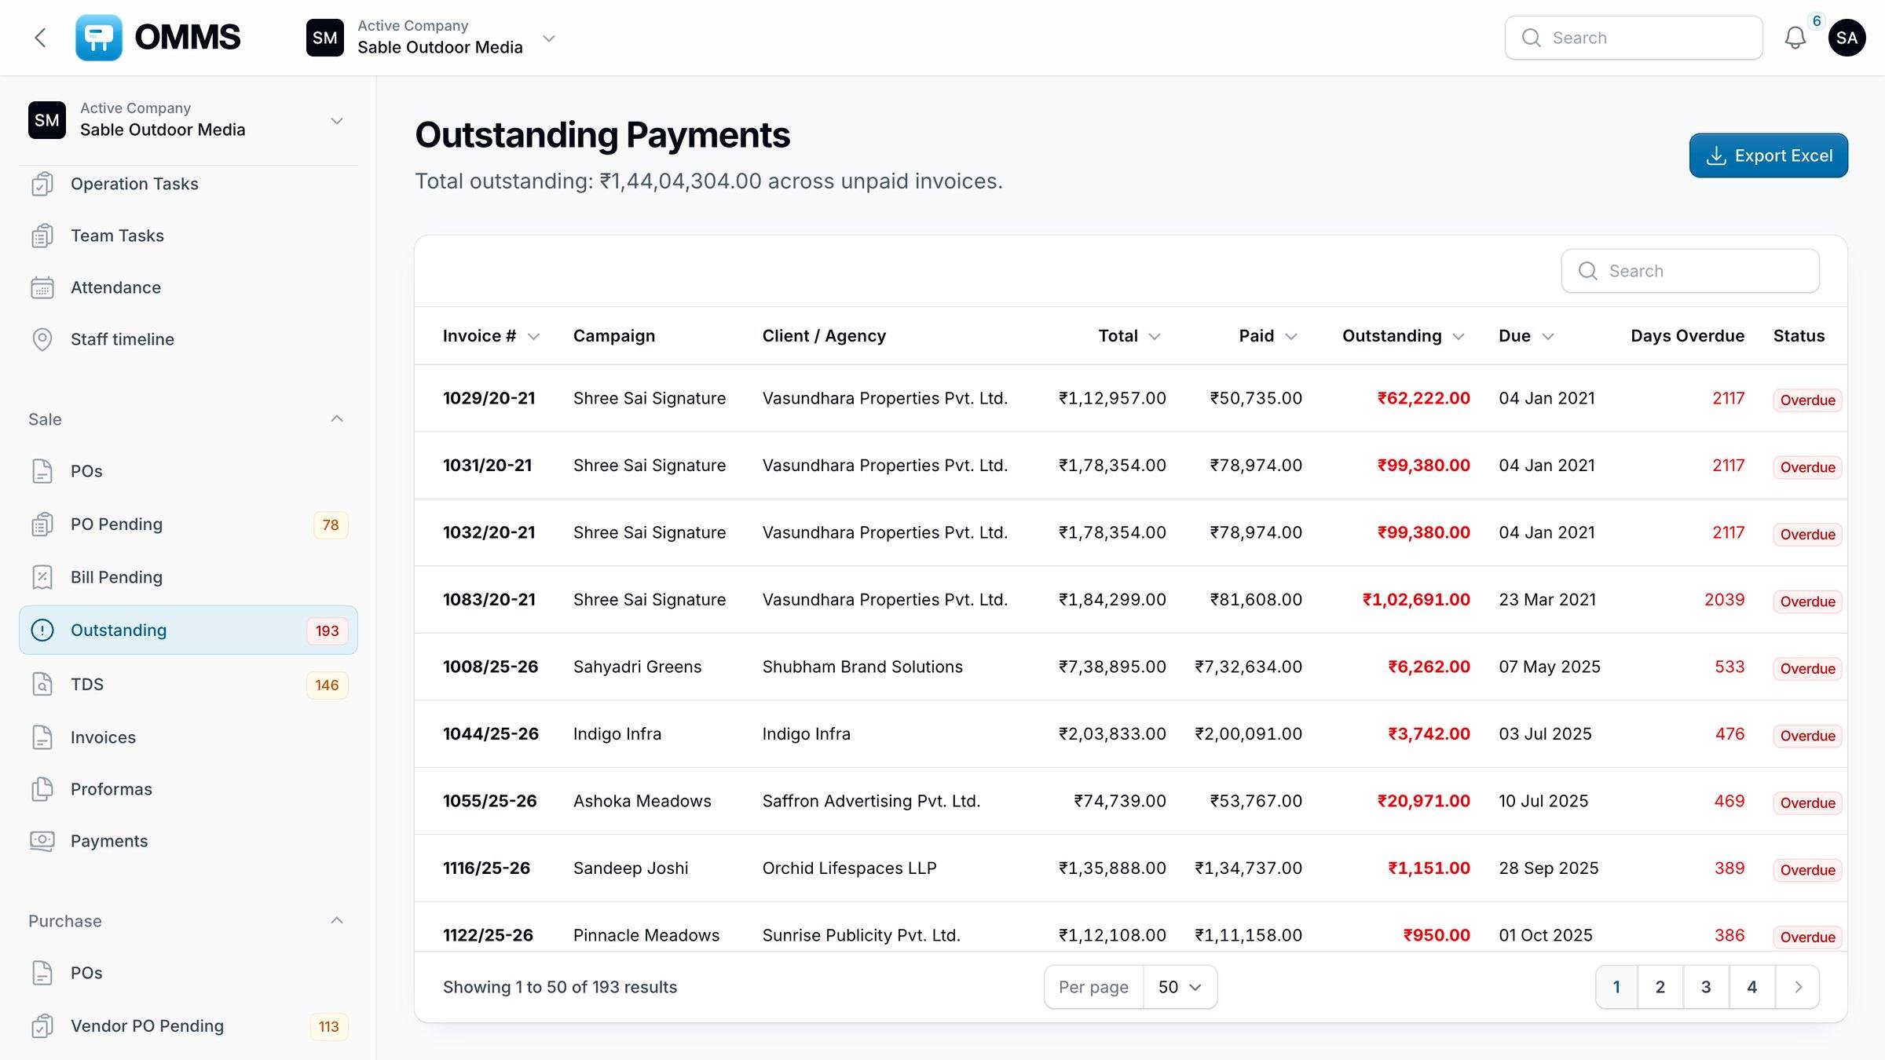Click the 193 badge on Outstanding

click(x=327, y=631)
